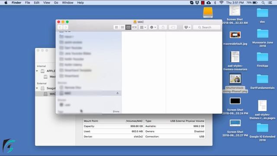Click Device value disk2s2
Viewport: 277px width, 156px height.
(x=138, y=136)
